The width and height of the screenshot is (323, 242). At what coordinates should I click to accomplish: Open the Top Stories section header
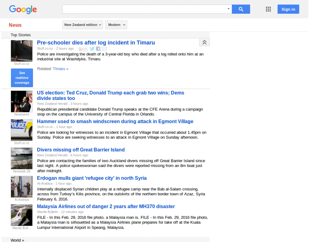[21, 35]
